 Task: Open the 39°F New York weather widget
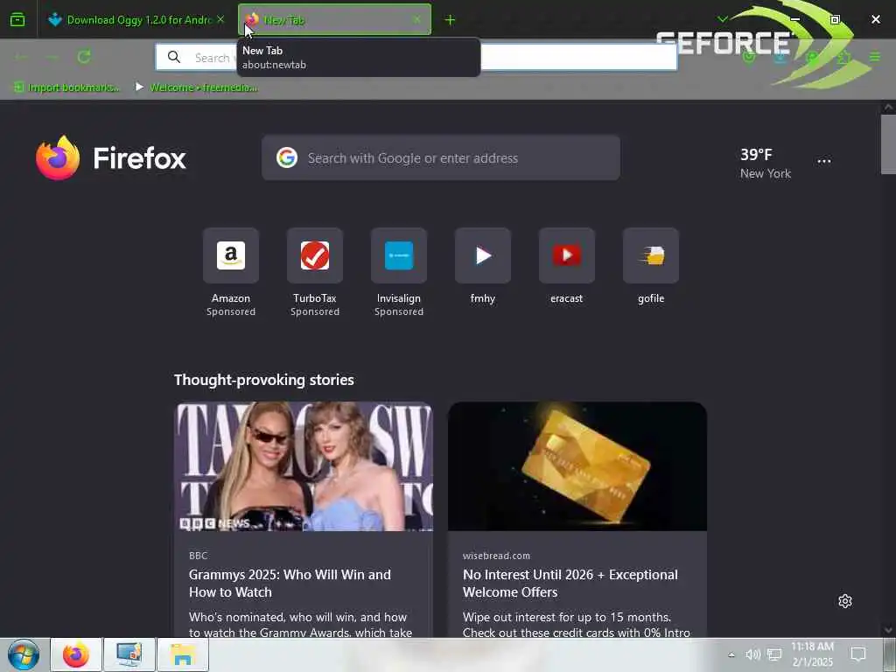coord(765,163)
